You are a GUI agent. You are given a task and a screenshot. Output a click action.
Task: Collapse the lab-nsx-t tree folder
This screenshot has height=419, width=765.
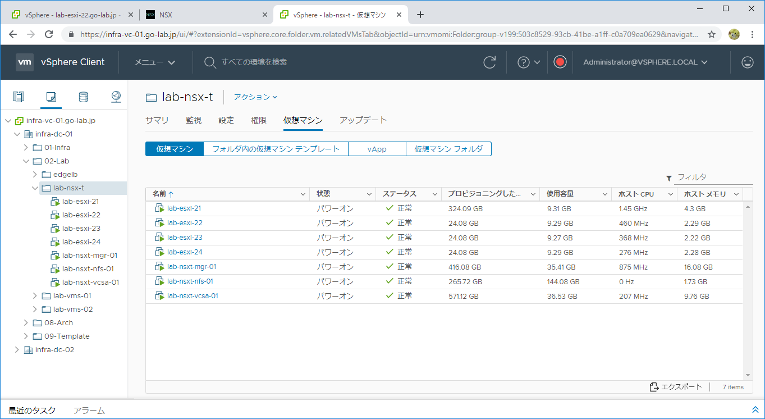click(35, 188)
